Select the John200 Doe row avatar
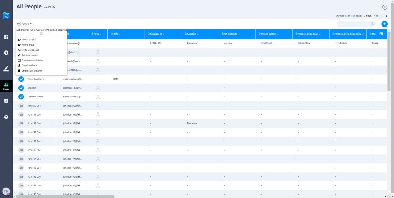The width and height of the screenshot is (394, 198). [21, 106]
